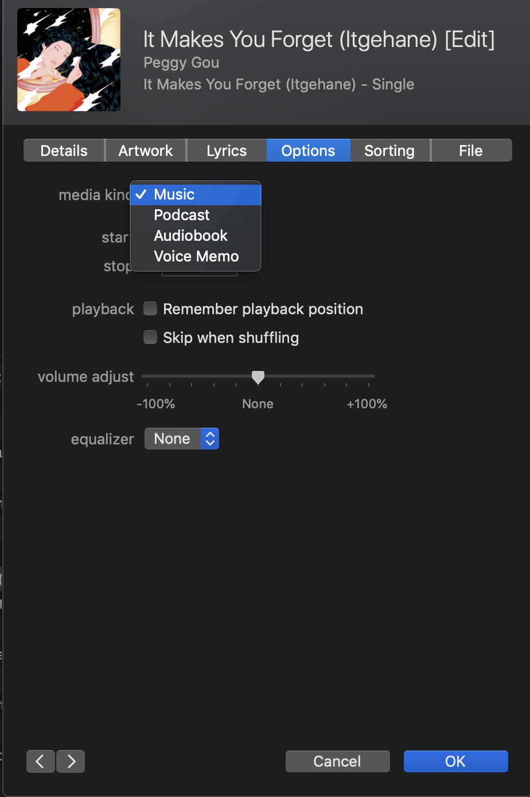Image resolution: width=530 pixels, height=797 pixels.
Task: Confirm changes with the OK button
Action: [x=455, y=761]
